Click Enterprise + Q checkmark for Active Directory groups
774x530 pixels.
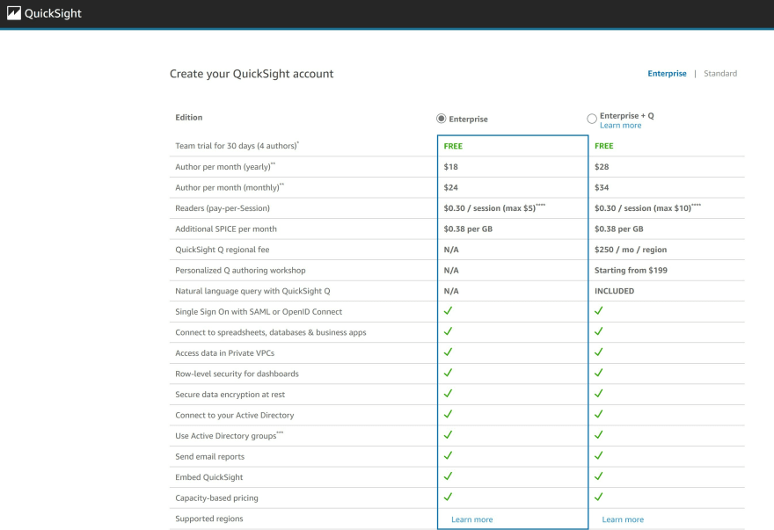click(x=598, y=435)
